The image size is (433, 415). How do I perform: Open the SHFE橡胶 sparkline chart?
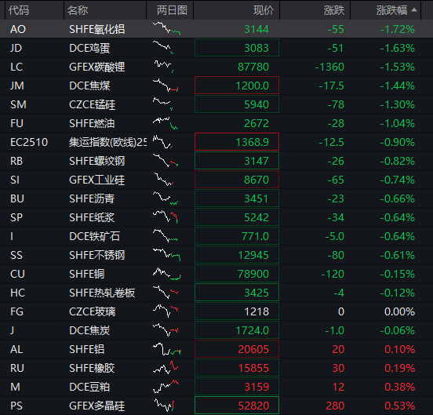click(166, 368)
